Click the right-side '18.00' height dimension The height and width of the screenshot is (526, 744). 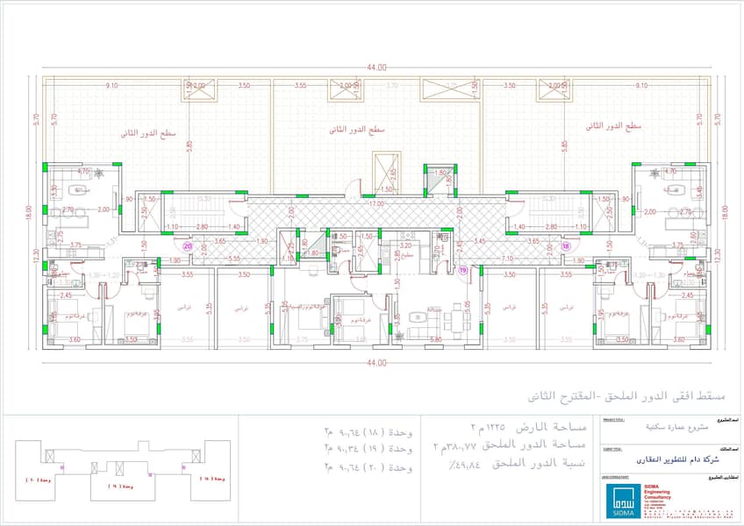[724, 213]
